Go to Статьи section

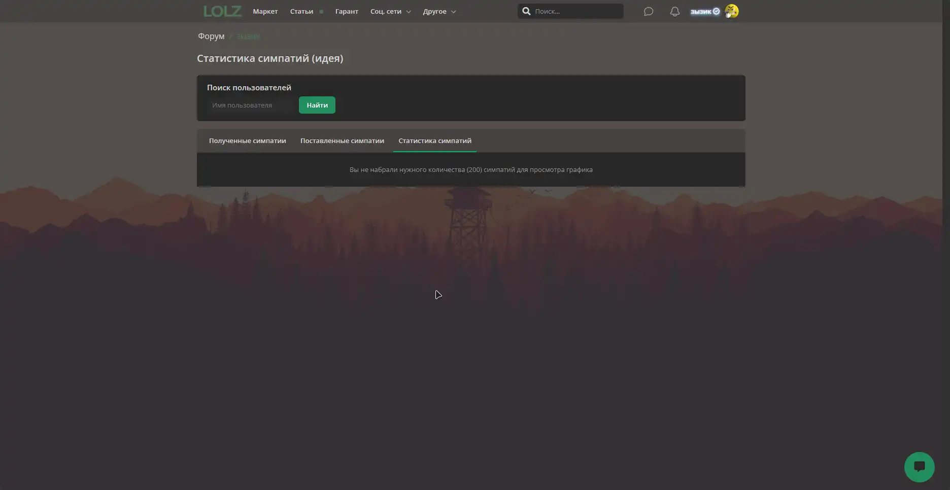[301, 11]
